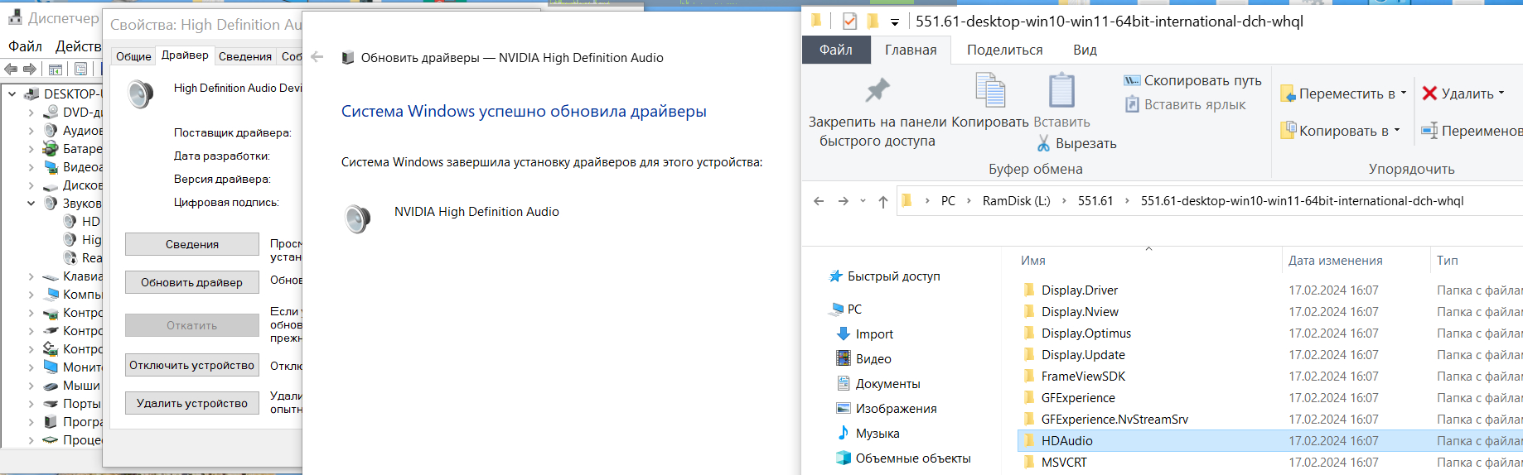Click the back arrow in the driver update wizard
Viewport: 1523px width, 475px height.
pos(317,57)
